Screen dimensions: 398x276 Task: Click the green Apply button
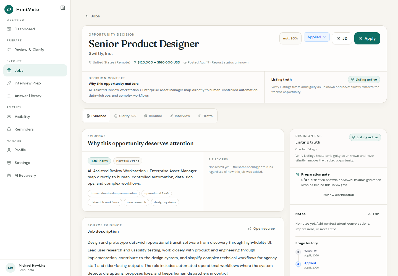point(367,38)
